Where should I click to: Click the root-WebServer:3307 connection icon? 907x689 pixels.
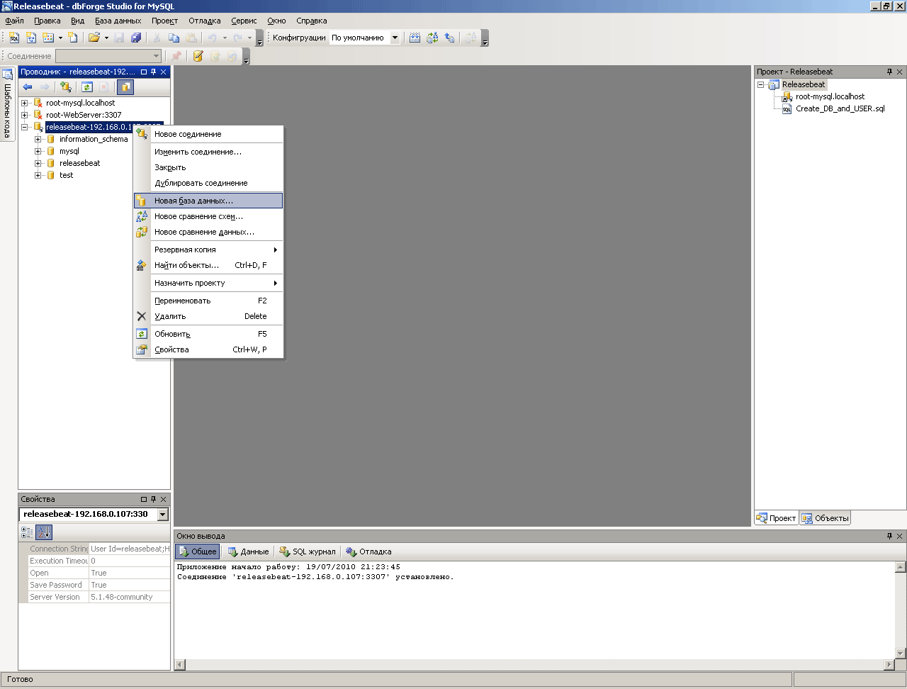pyautogui.click(x=38, y=115)
